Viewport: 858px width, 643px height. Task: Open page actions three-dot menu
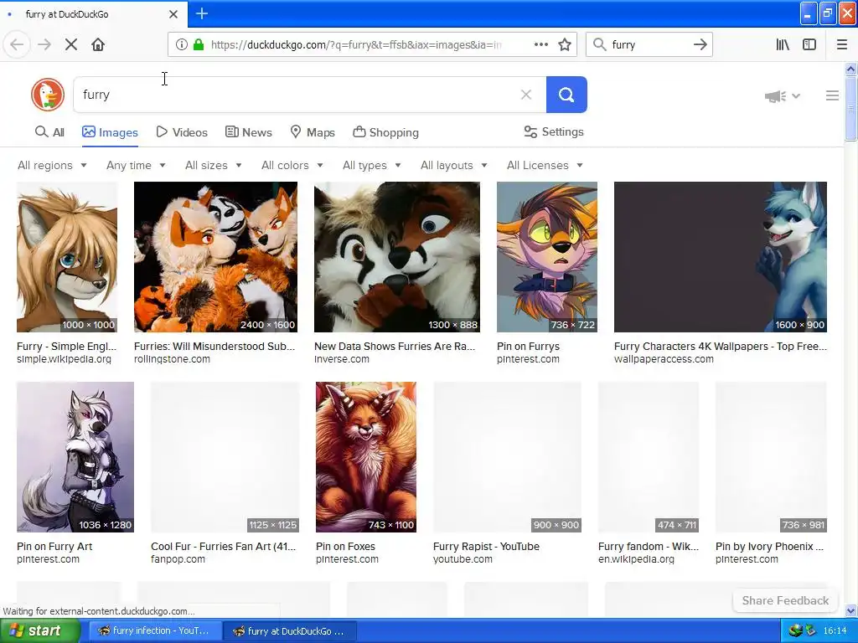pyautogui.click(x=541, y=44)
